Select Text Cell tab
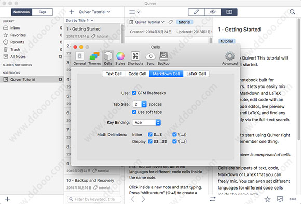 [x=114, y=74]
